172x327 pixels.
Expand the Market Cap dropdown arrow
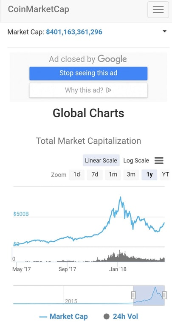click(x=164, y=32)
